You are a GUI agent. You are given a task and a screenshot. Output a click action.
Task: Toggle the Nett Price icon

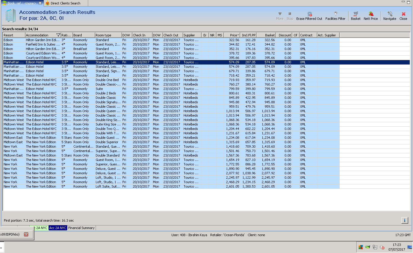pyautogui.click(x=371, y=14)
